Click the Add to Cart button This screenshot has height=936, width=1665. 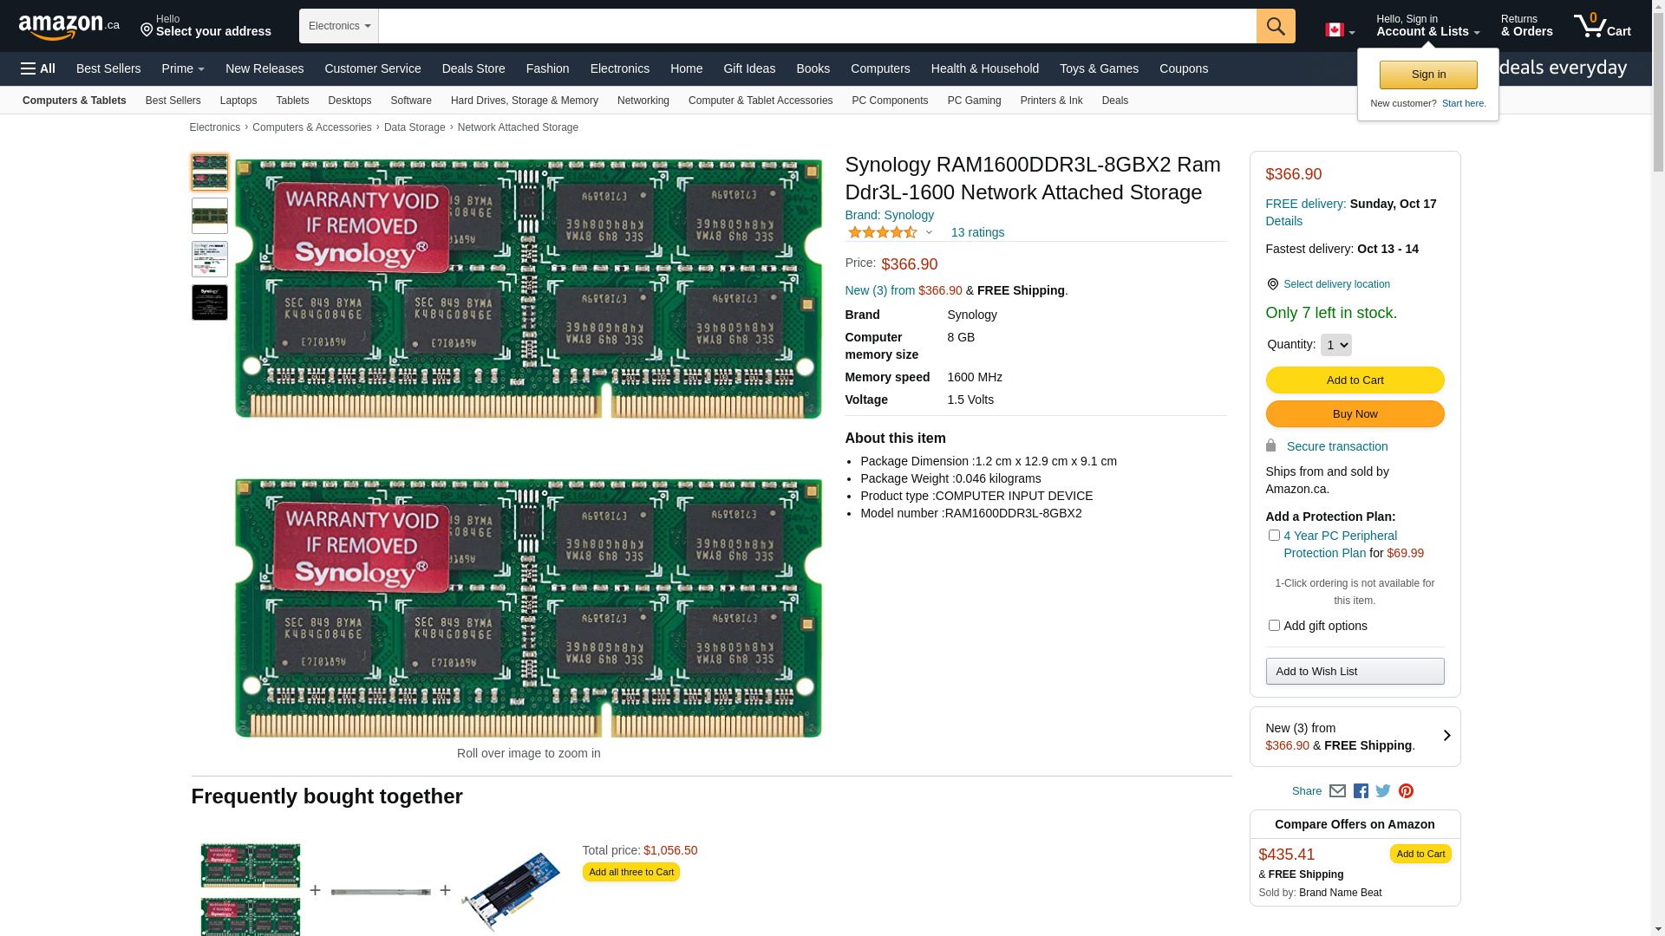(x=1354, y=380)
